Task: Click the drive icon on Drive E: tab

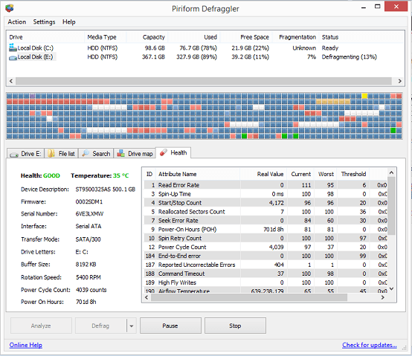Action: click(x=14, y=155)
